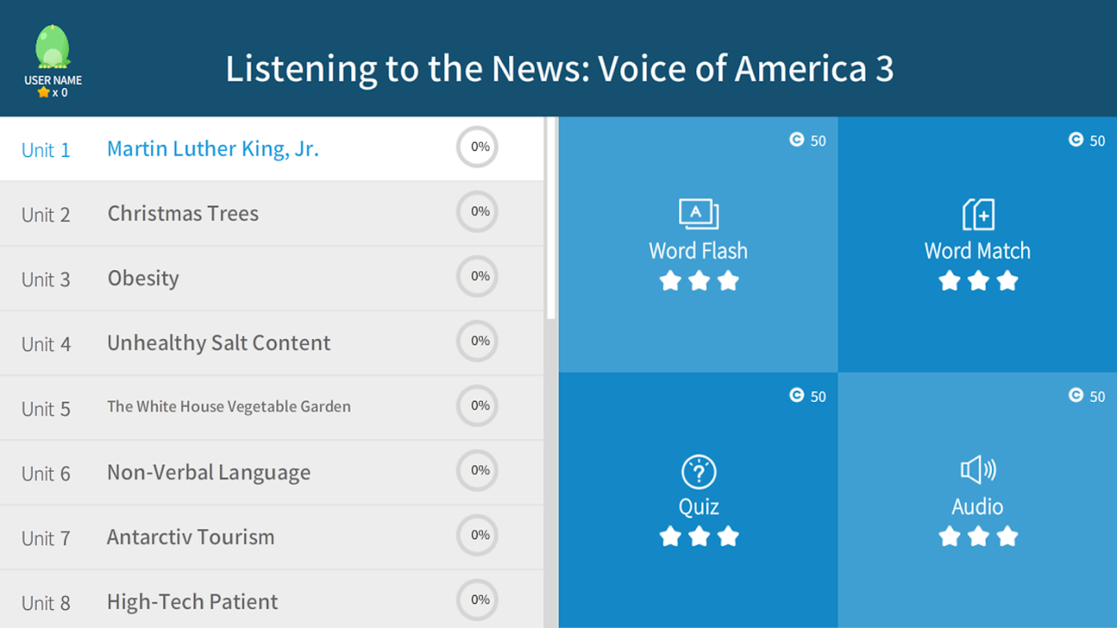Screen dimensions: 1117x628
Task: Click the USER NAME label
Action: [53, 80]
